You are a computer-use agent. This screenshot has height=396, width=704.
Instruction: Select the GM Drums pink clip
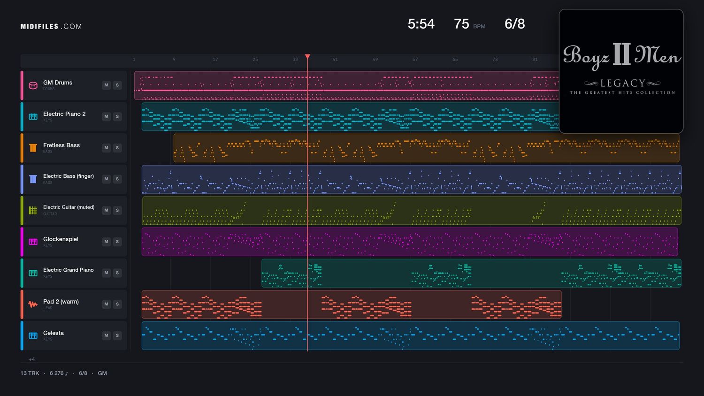(x=346, y=85)
